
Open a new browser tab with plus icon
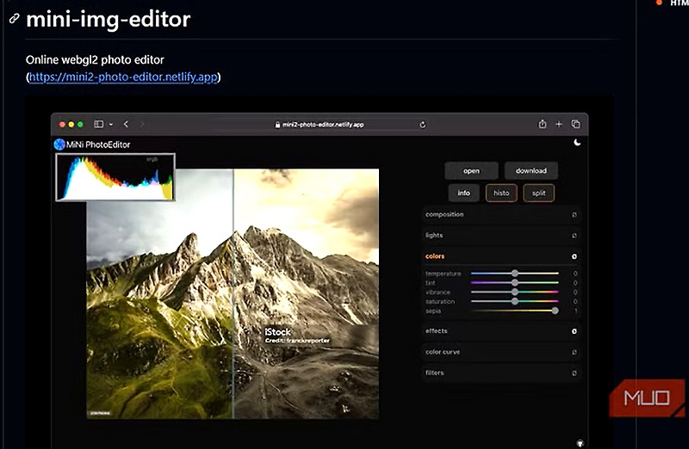559,124
